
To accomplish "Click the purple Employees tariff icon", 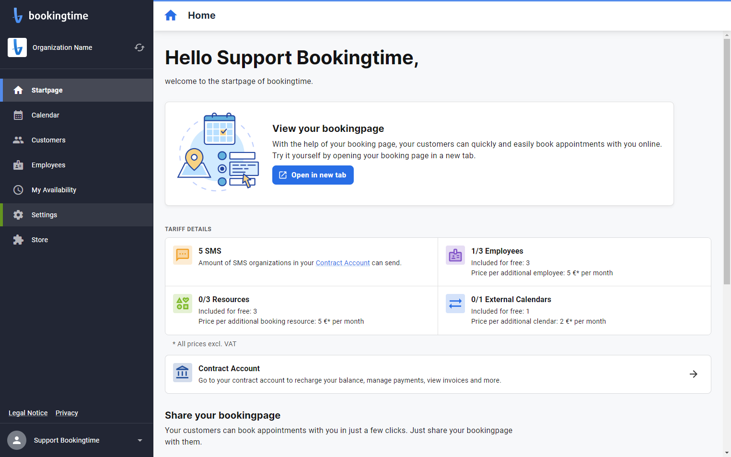I will click(455, 255).
